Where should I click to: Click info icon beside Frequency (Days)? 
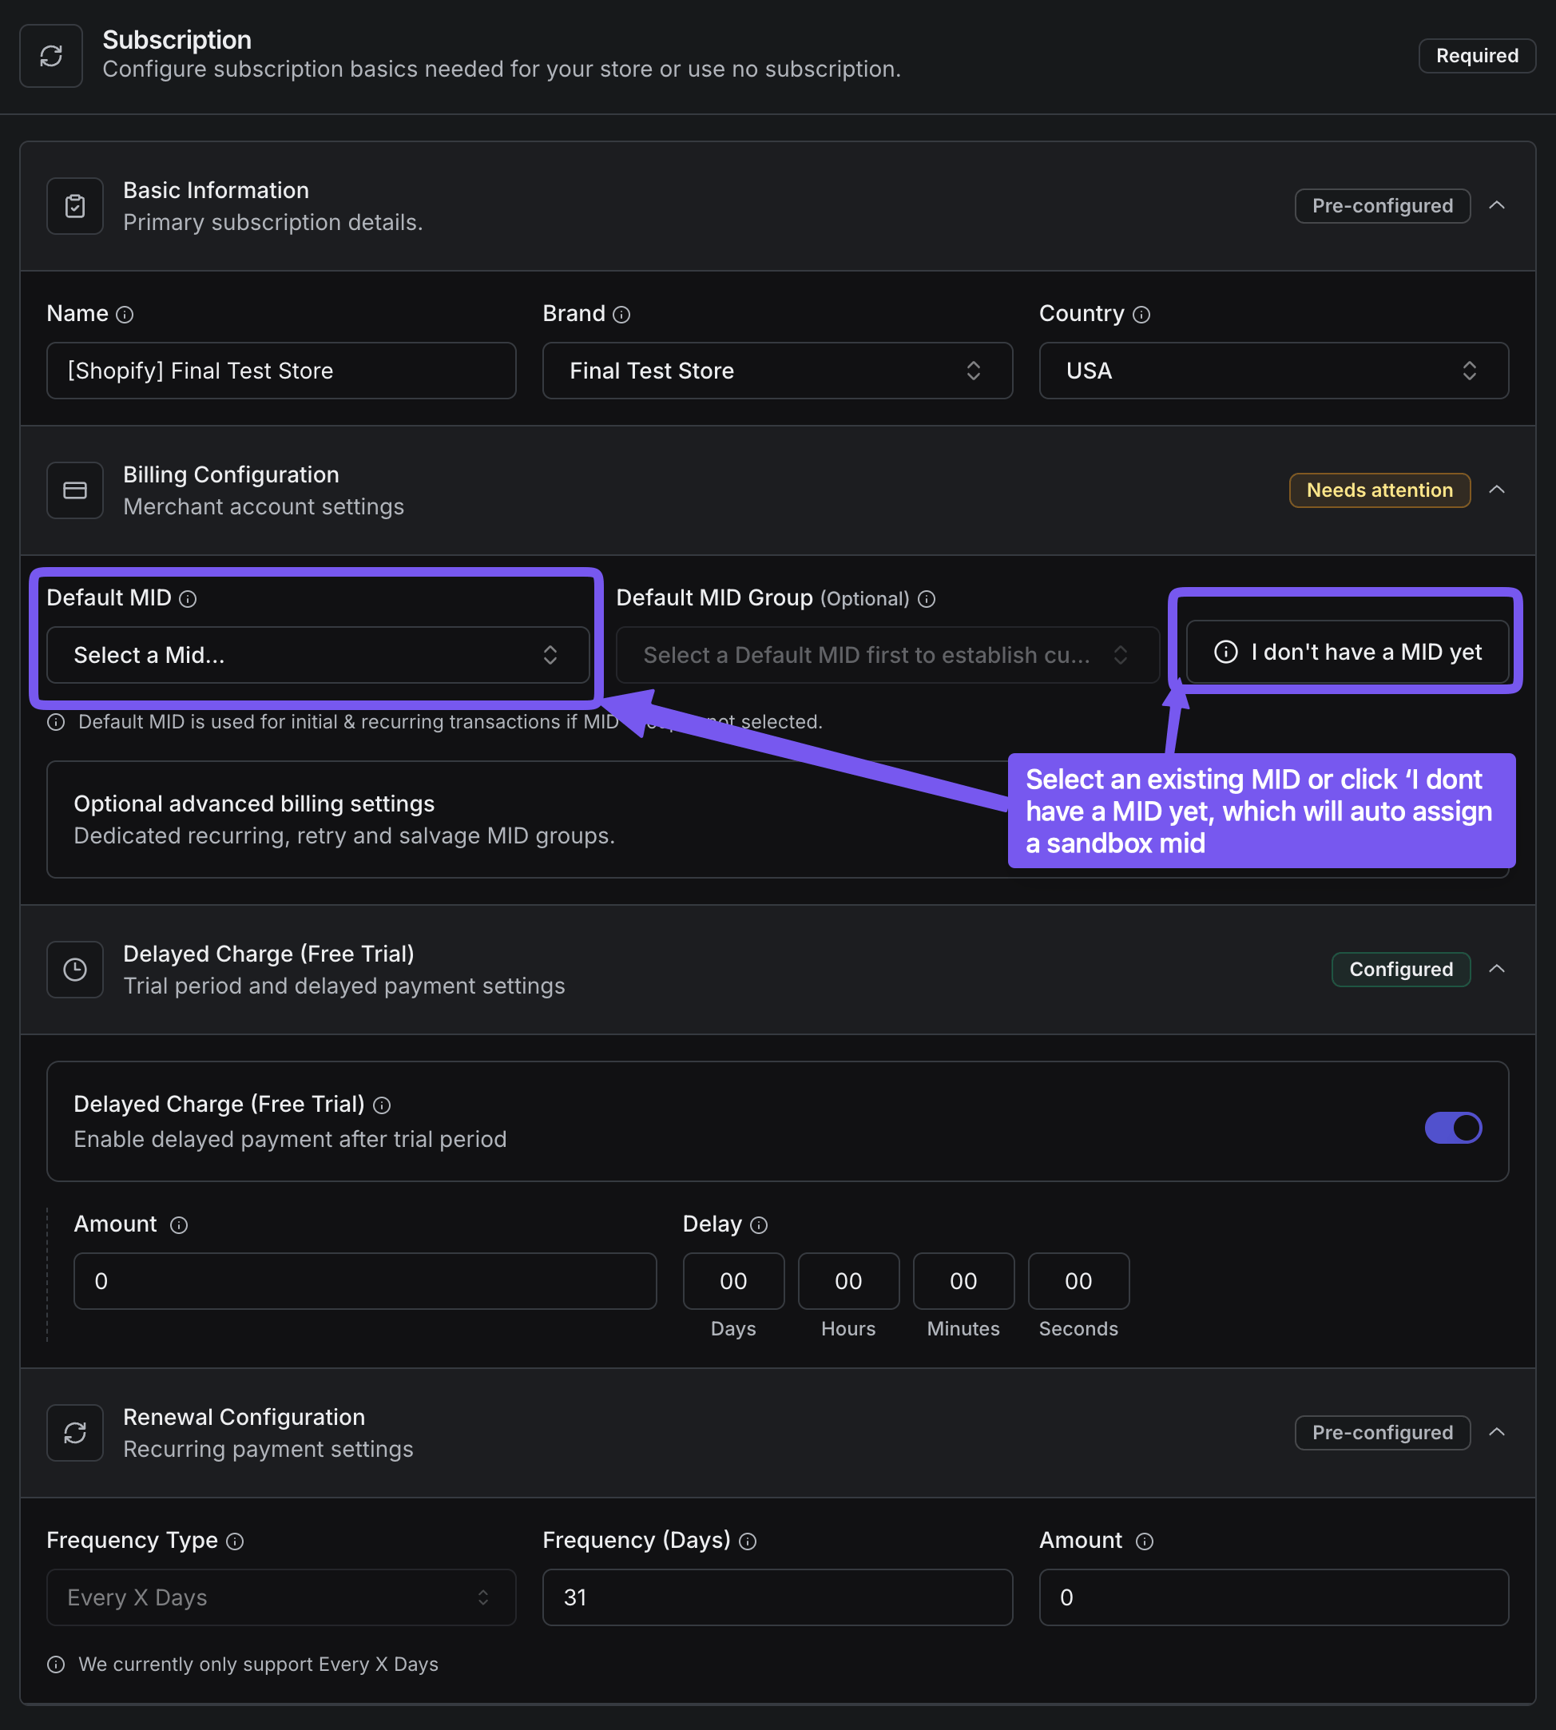tap(748, 1541)
